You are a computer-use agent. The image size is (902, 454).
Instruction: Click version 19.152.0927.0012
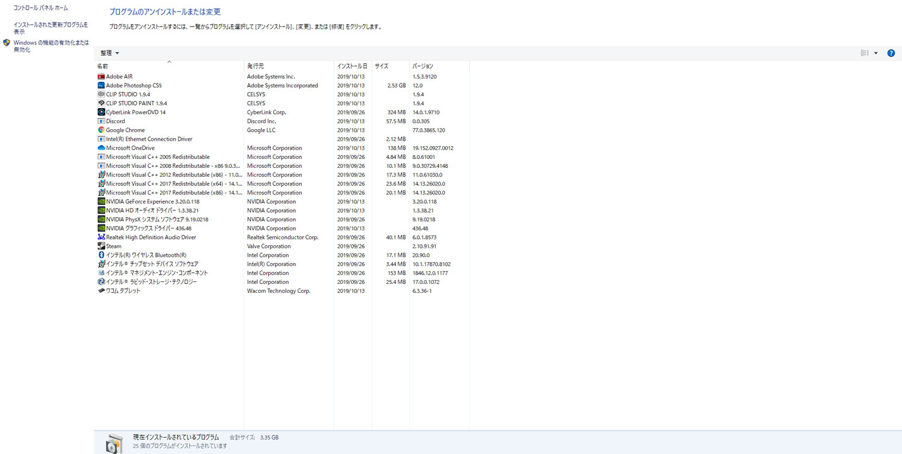[x=433, y=148]
